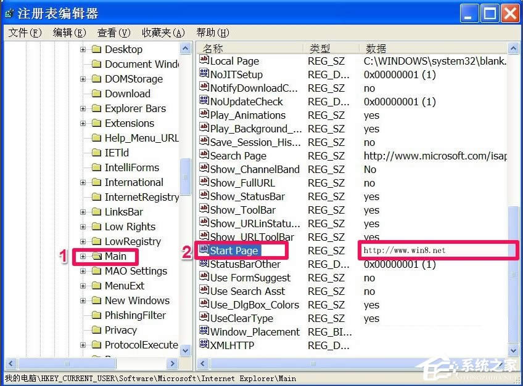The width and height of the screenshot is (523, 386).
Task: Click the Start Page string value icon
Action: (x=204, y=251)
